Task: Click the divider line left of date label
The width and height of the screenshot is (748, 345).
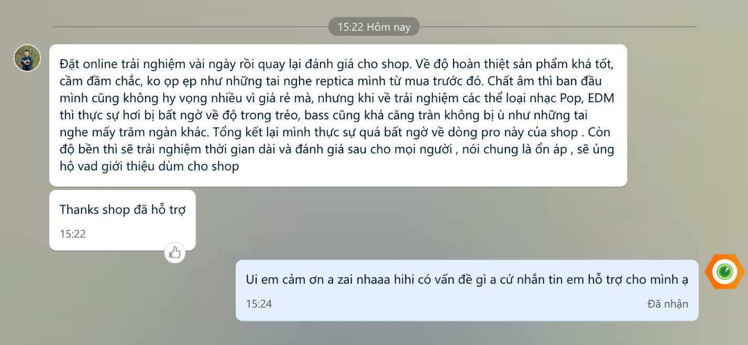Action: click(190, 27)
